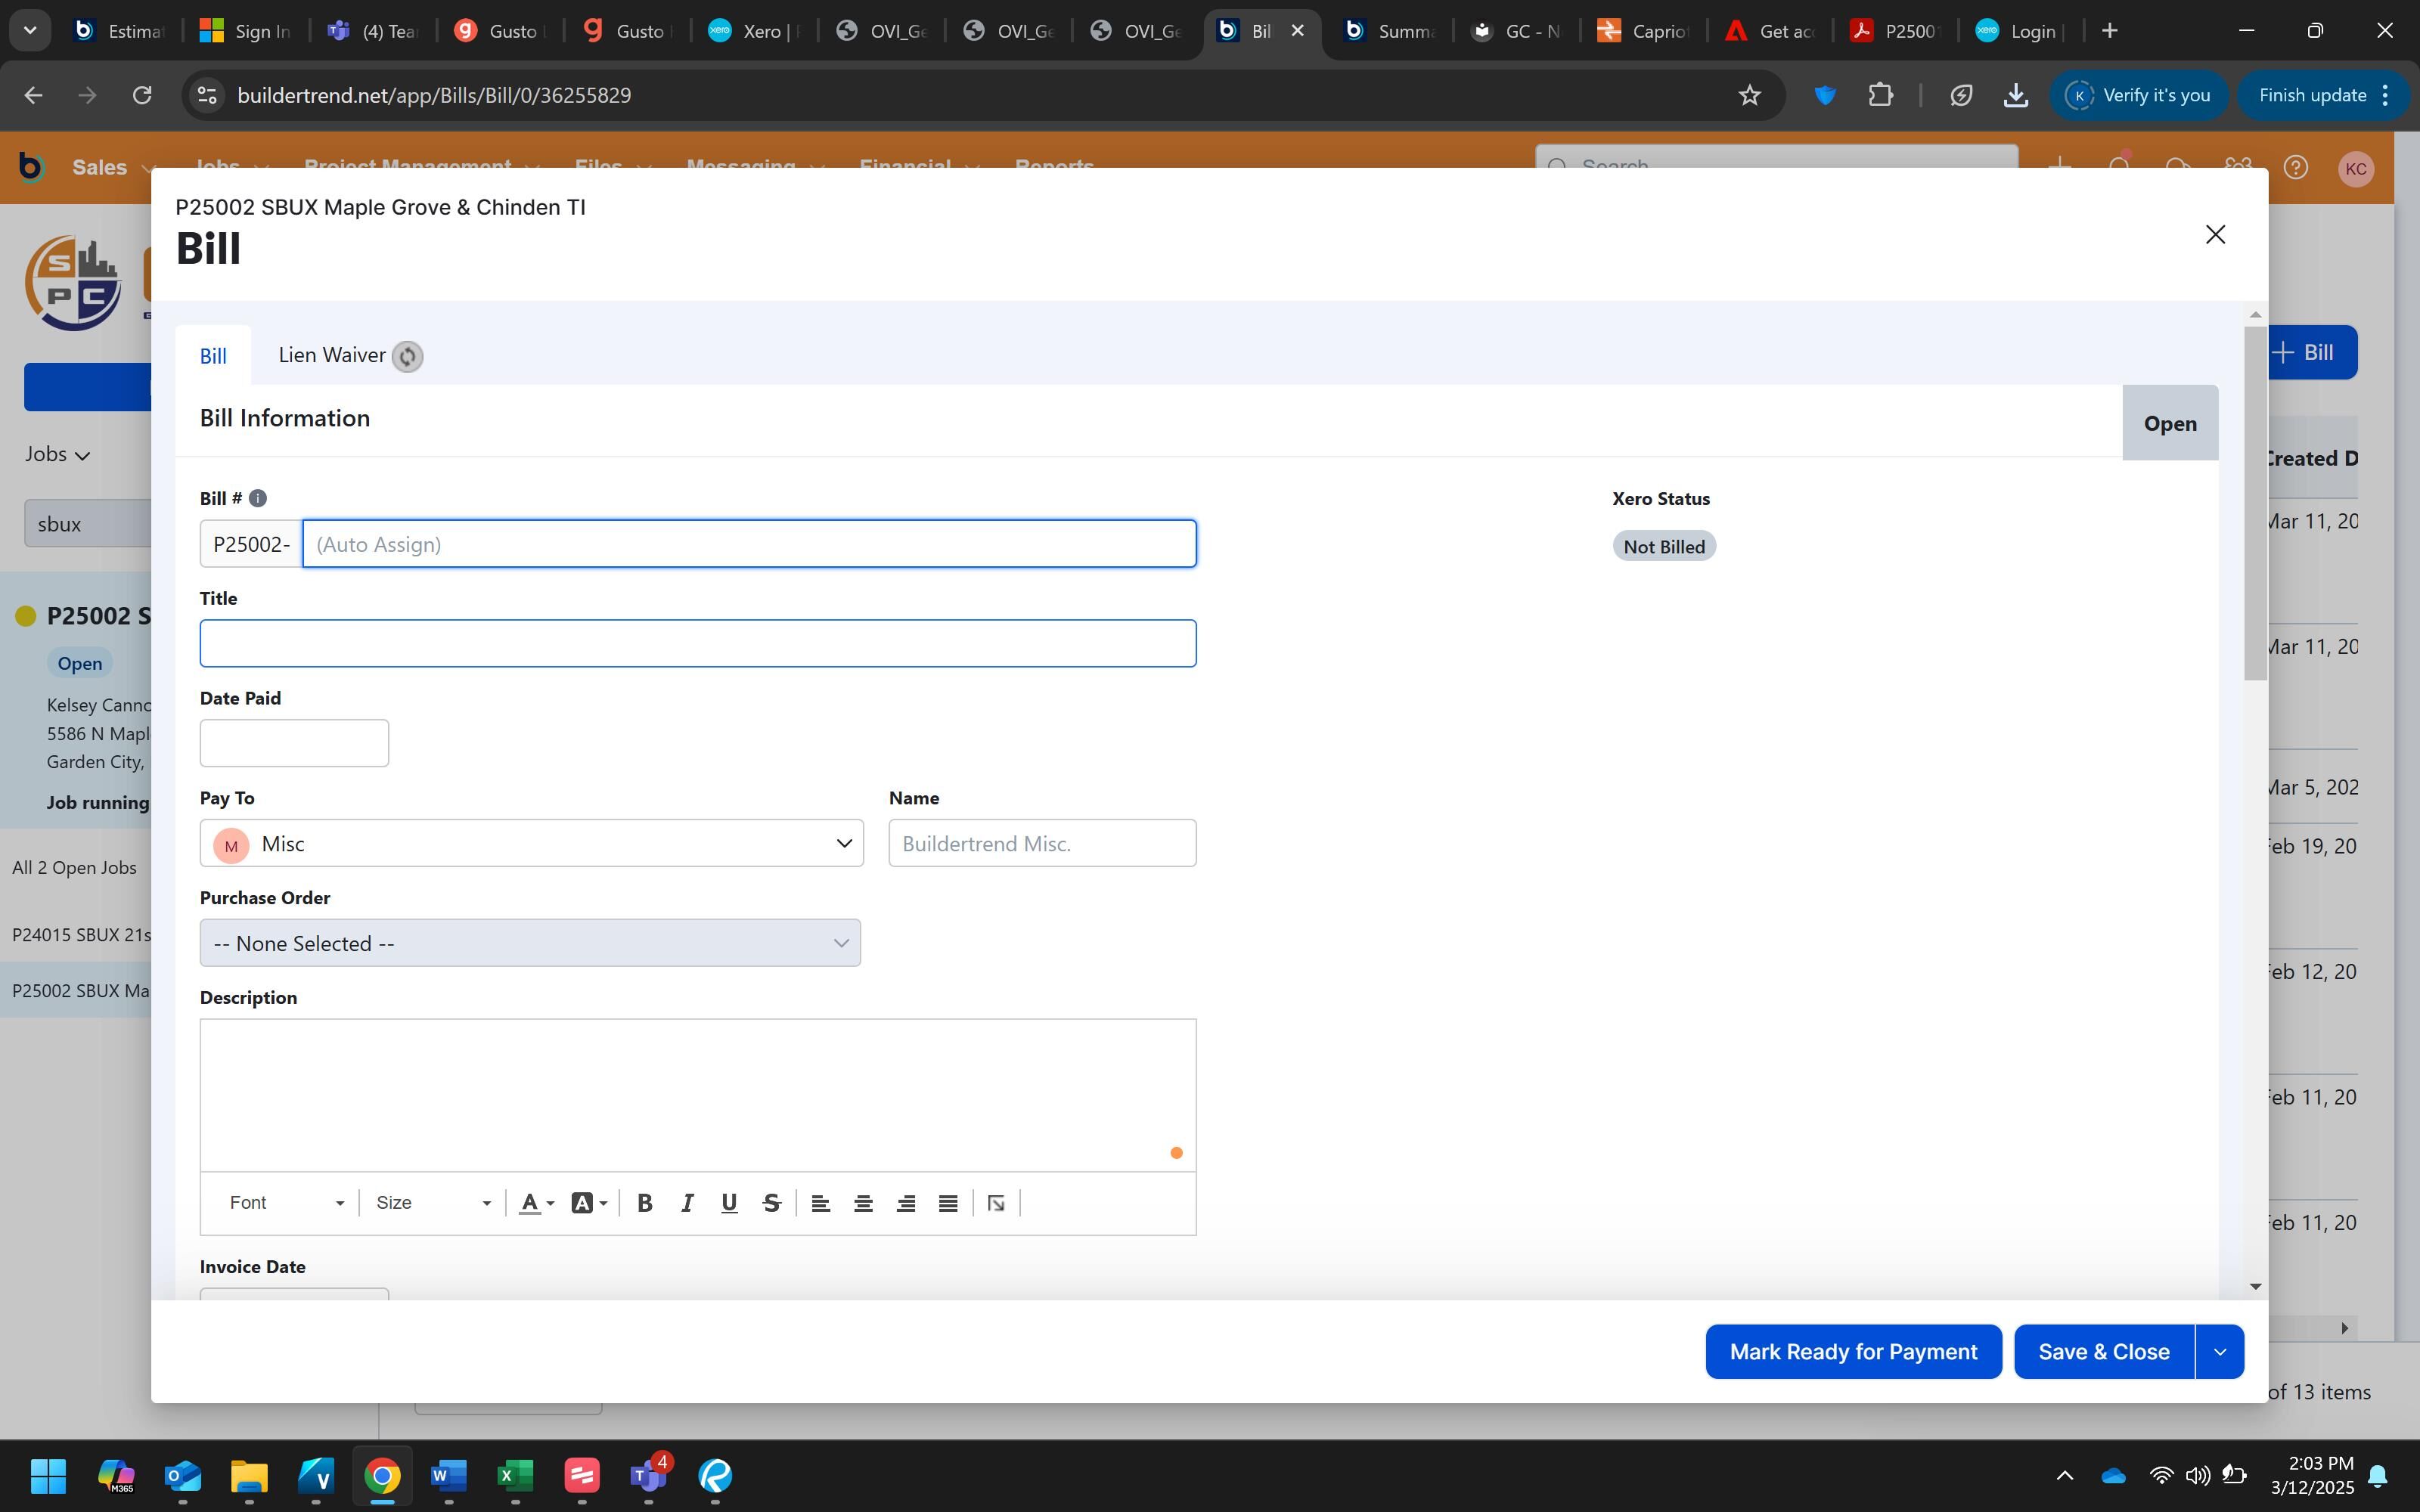This screenshot has width=2420, height=1512.
Task: Click the Lien Waiver refresh icon
Action: coord(407,356)
